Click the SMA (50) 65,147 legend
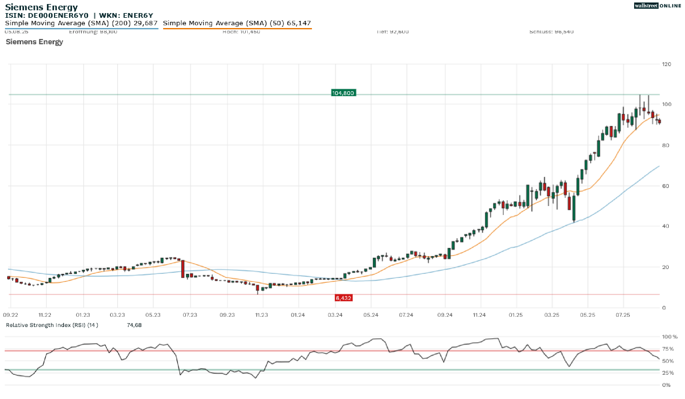 tap(237, 23)
